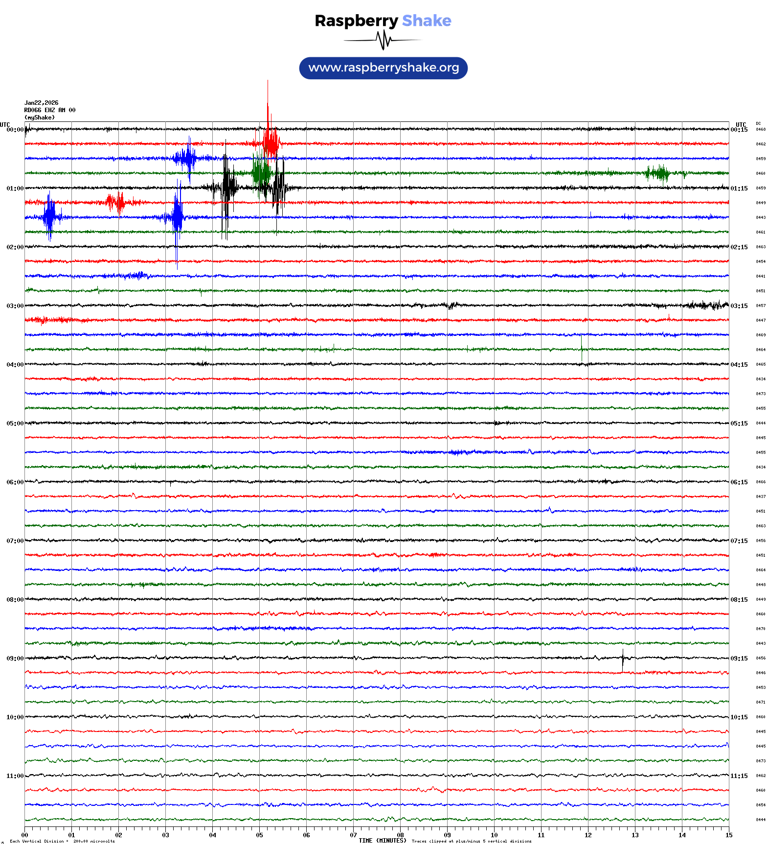The width and height of the screenshot is (768, 848).
Task: Click the Raspberry Shake title logo
Action: (383, 21)
